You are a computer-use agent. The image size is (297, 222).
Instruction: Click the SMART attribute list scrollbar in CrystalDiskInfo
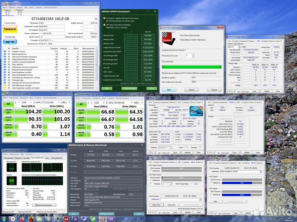(97, 68)
